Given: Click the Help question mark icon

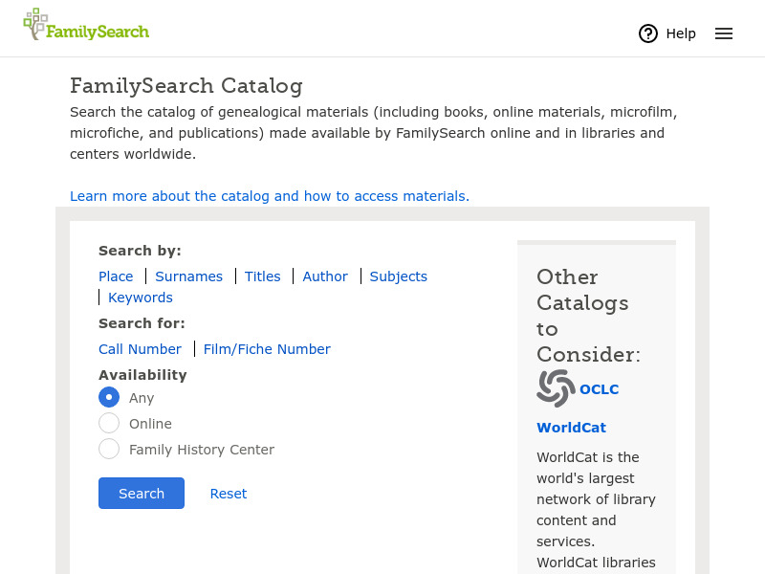Looking at the screenshot, I should (648, 33).
